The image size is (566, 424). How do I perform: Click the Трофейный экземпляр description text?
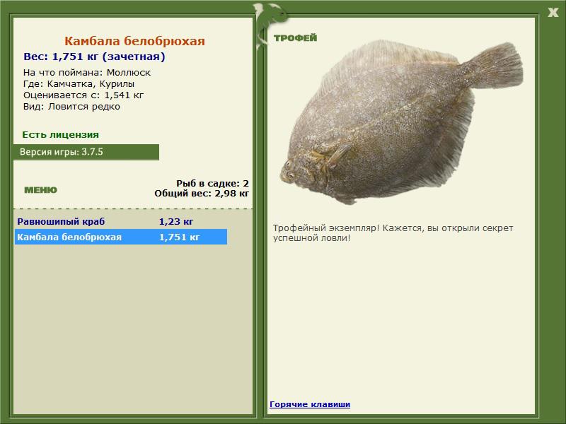(393, 233)
